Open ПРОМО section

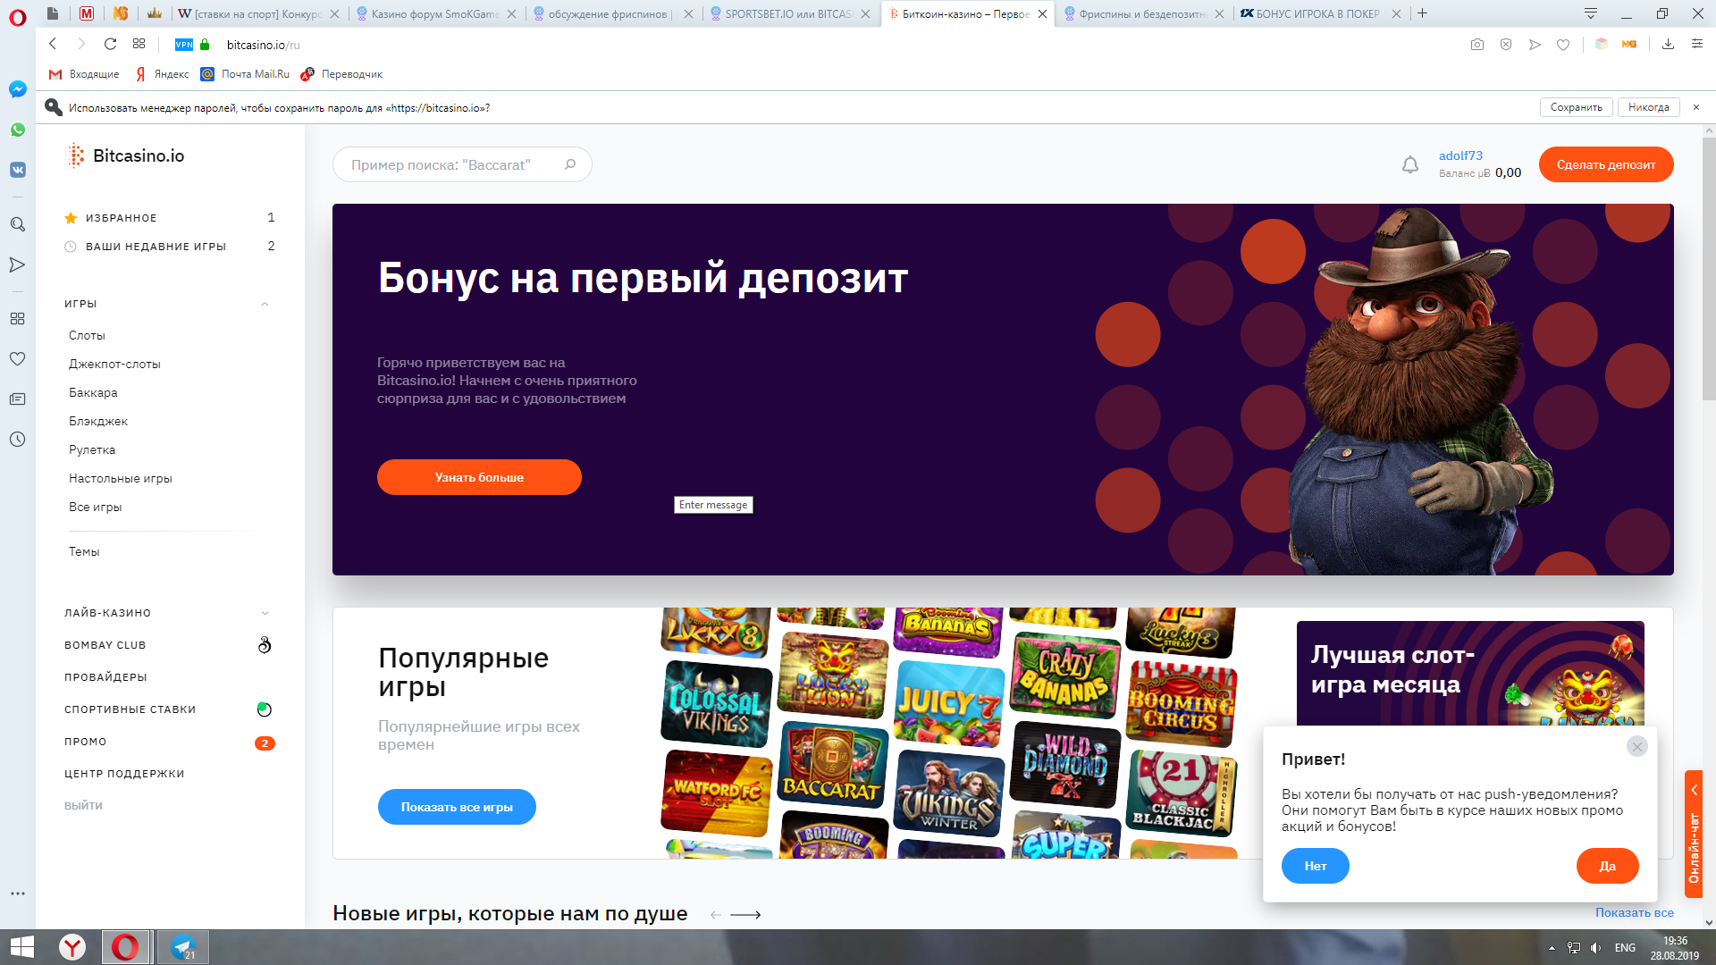coord(85,742)
